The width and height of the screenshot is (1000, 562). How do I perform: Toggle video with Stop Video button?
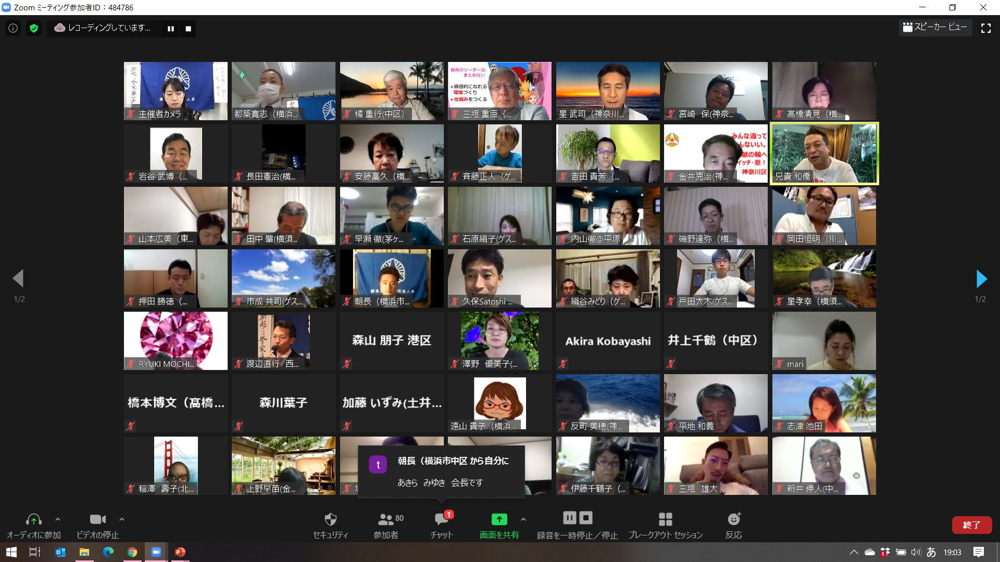pyautogui.click(x=97, y=519)
